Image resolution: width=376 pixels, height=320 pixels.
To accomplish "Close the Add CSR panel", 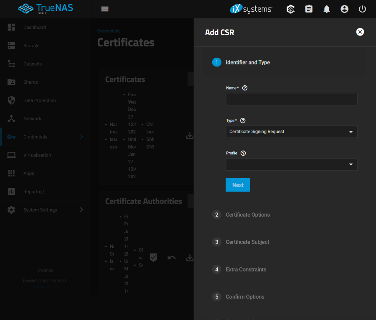I will 360,32.
